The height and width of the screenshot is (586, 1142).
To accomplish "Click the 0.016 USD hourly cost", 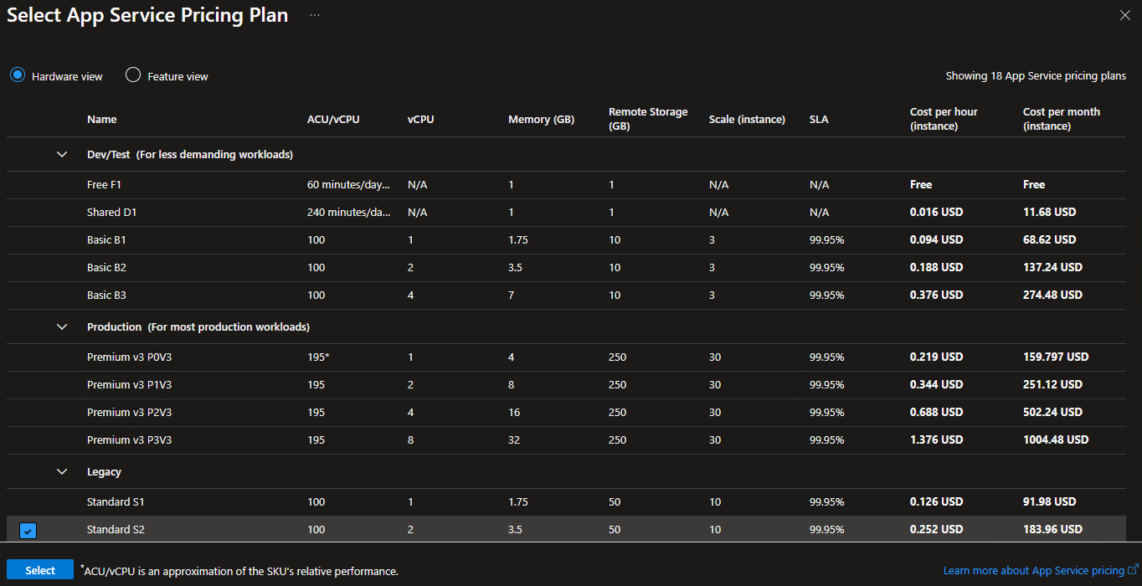I will coord(937,212).
